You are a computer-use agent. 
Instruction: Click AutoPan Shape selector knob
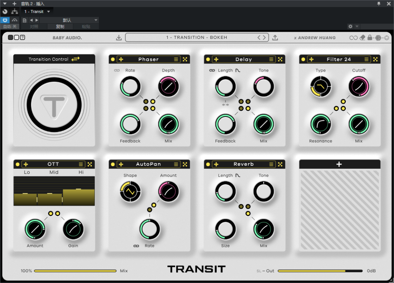pos(130,191)
